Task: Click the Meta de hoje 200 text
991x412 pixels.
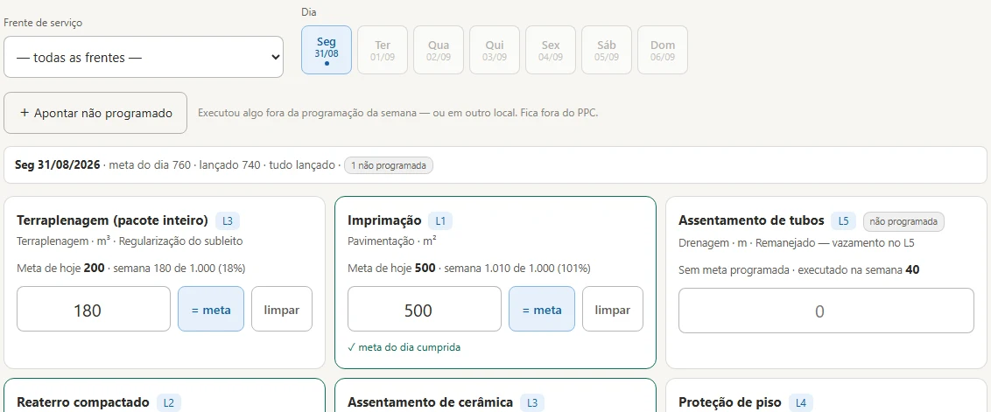Action: click(60, 269)
